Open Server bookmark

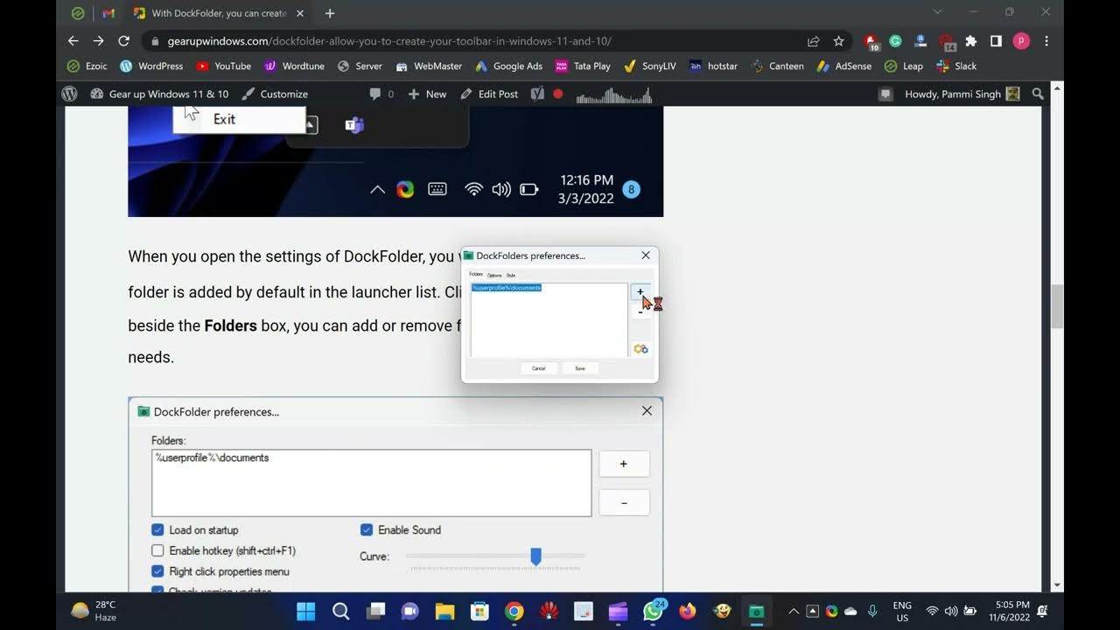pyautogui.click(x=360, y=66)
